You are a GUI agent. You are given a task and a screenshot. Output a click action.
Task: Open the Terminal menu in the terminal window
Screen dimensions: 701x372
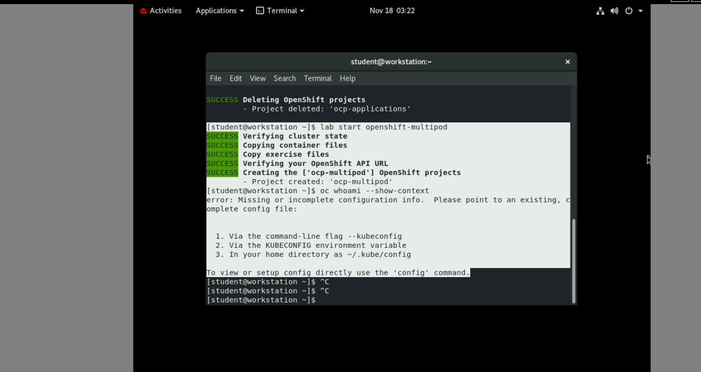coord(318,78)
